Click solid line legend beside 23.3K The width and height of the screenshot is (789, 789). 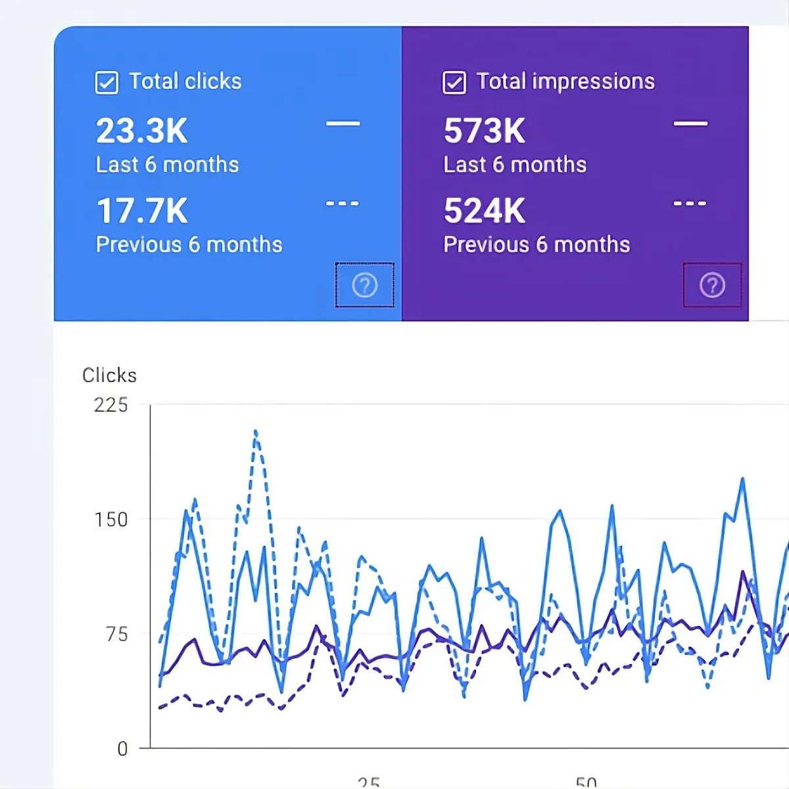point(343,123)
